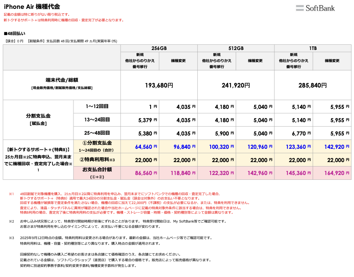Click the "1～12回目" row label

[x=97, y=106]
